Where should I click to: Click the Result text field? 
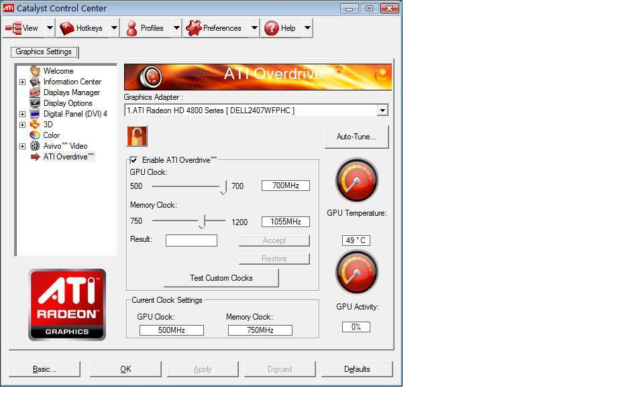pos(191,241)
